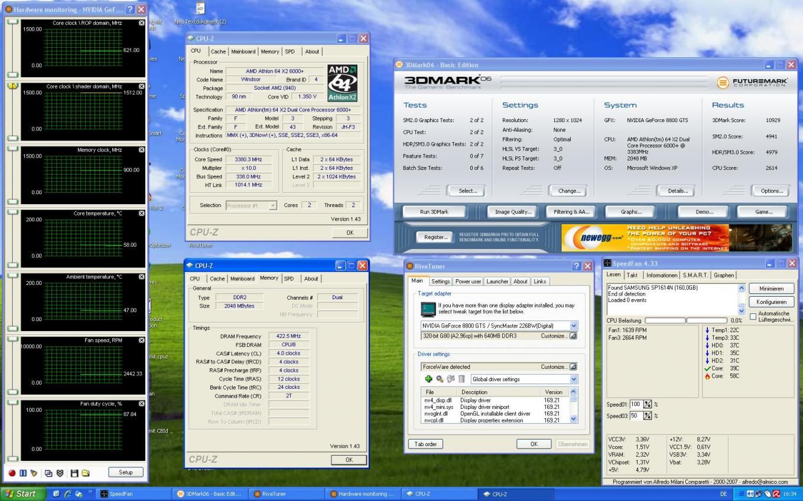803x501 pixels.
Task: Switch to Cache tab in top CPU-Z window
Action: point(218,52)
